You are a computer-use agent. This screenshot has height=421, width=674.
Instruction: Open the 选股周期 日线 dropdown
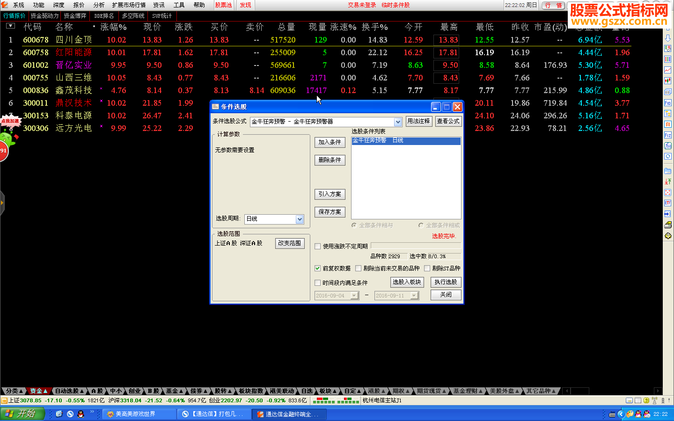[x=300, y=219]
